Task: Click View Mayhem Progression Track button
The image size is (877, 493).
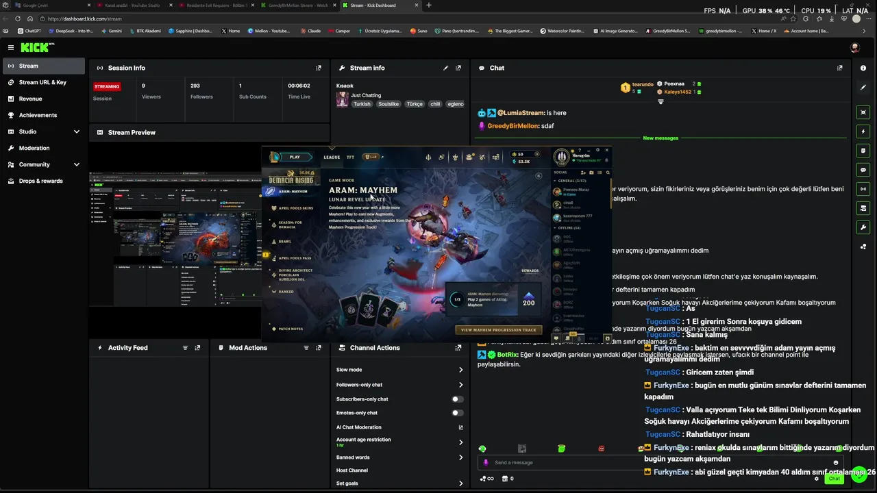Action: (499, 330)
